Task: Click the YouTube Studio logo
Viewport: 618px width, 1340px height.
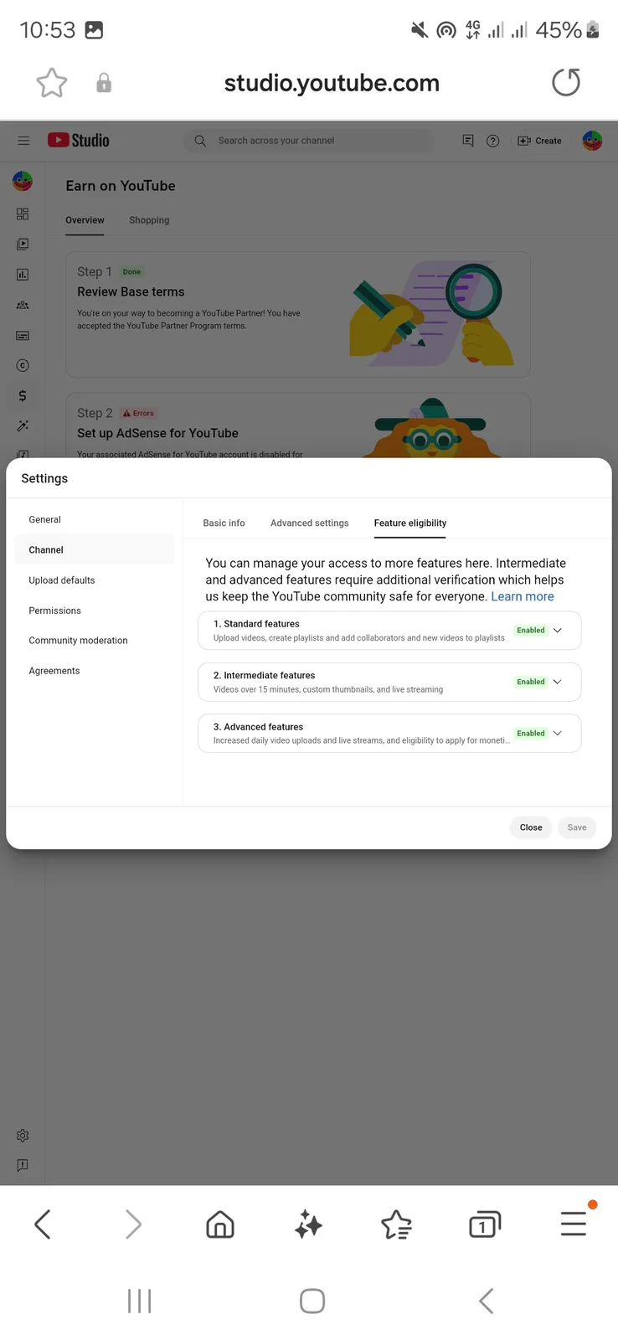Action: [x=79, y=141]
